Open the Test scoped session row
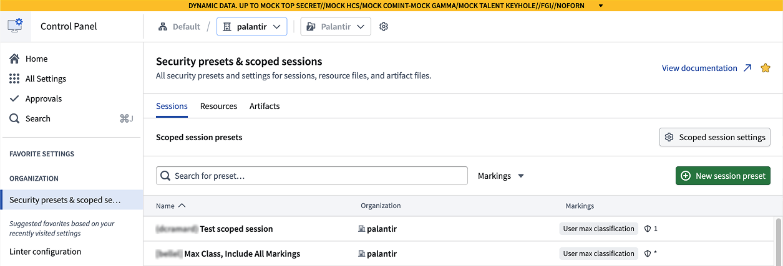 point(459,229)
